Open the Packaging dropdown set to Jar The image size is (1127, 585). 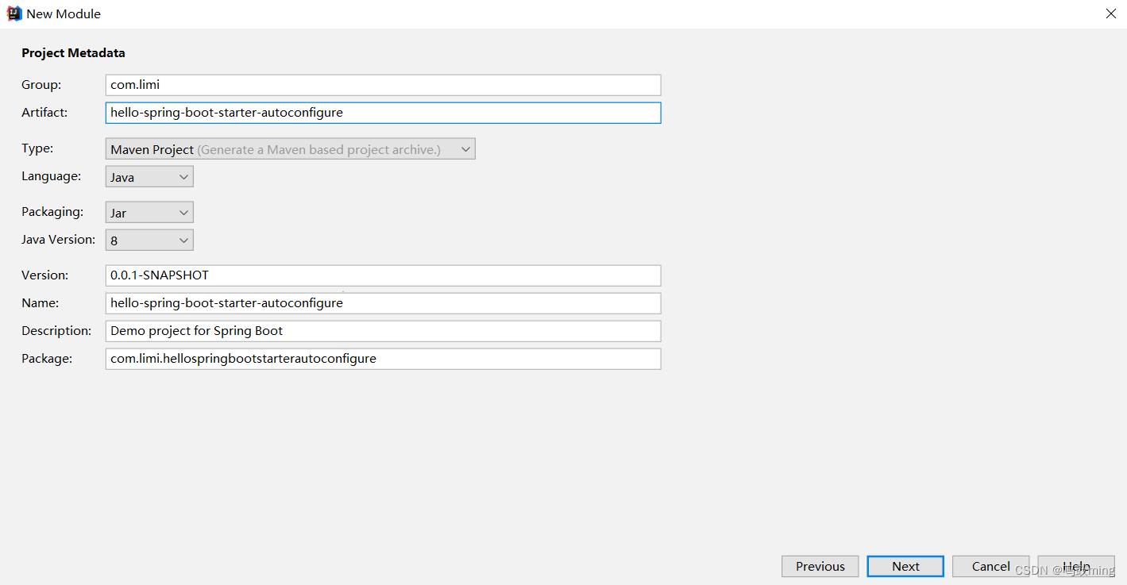(x=149, y=213)
